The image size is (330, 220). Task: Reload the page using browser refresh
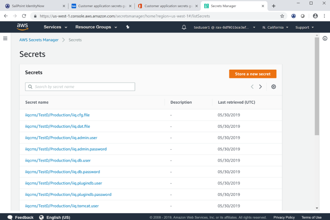(x=24, y=16)
